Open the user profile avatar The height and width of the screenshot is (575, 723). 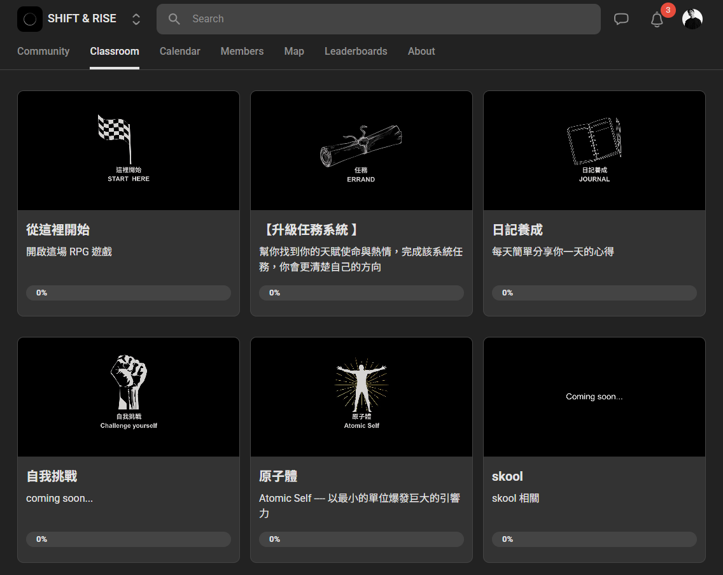(692, 19)
